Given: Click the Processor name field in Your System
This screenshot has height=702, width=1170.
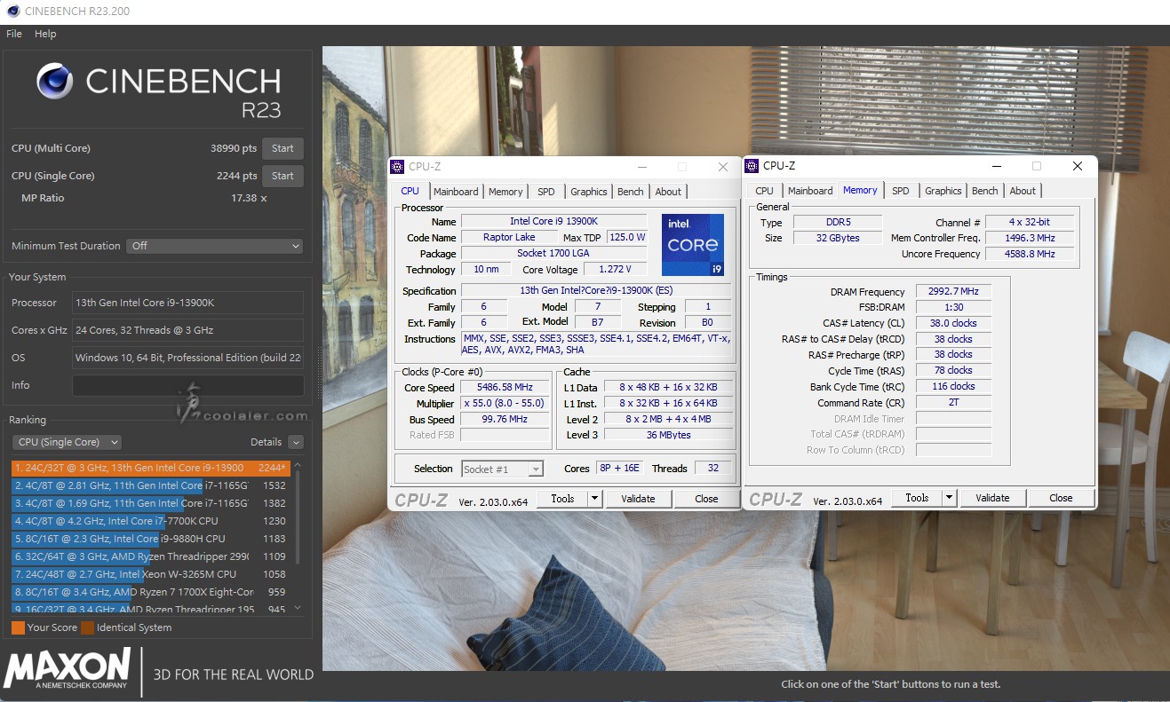Looking at the screenshot, I should (187, 303).
